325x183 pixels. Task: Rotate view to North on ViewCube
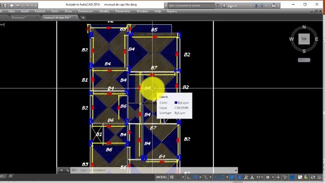click(304, 27)
